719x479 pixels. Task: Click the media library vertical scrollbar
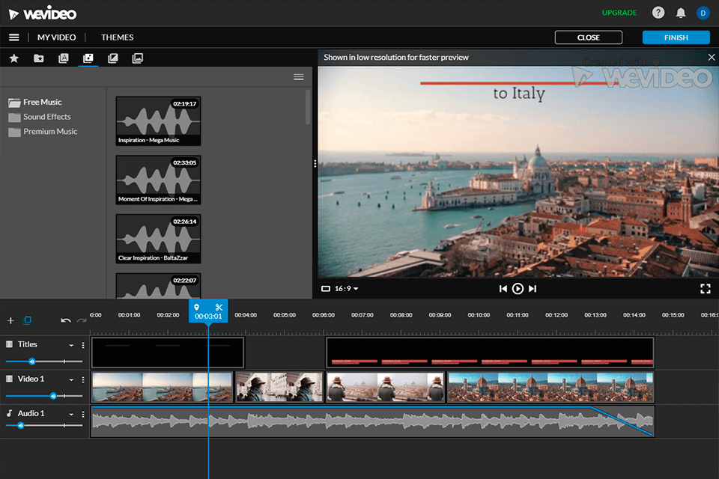pos(307,107)
